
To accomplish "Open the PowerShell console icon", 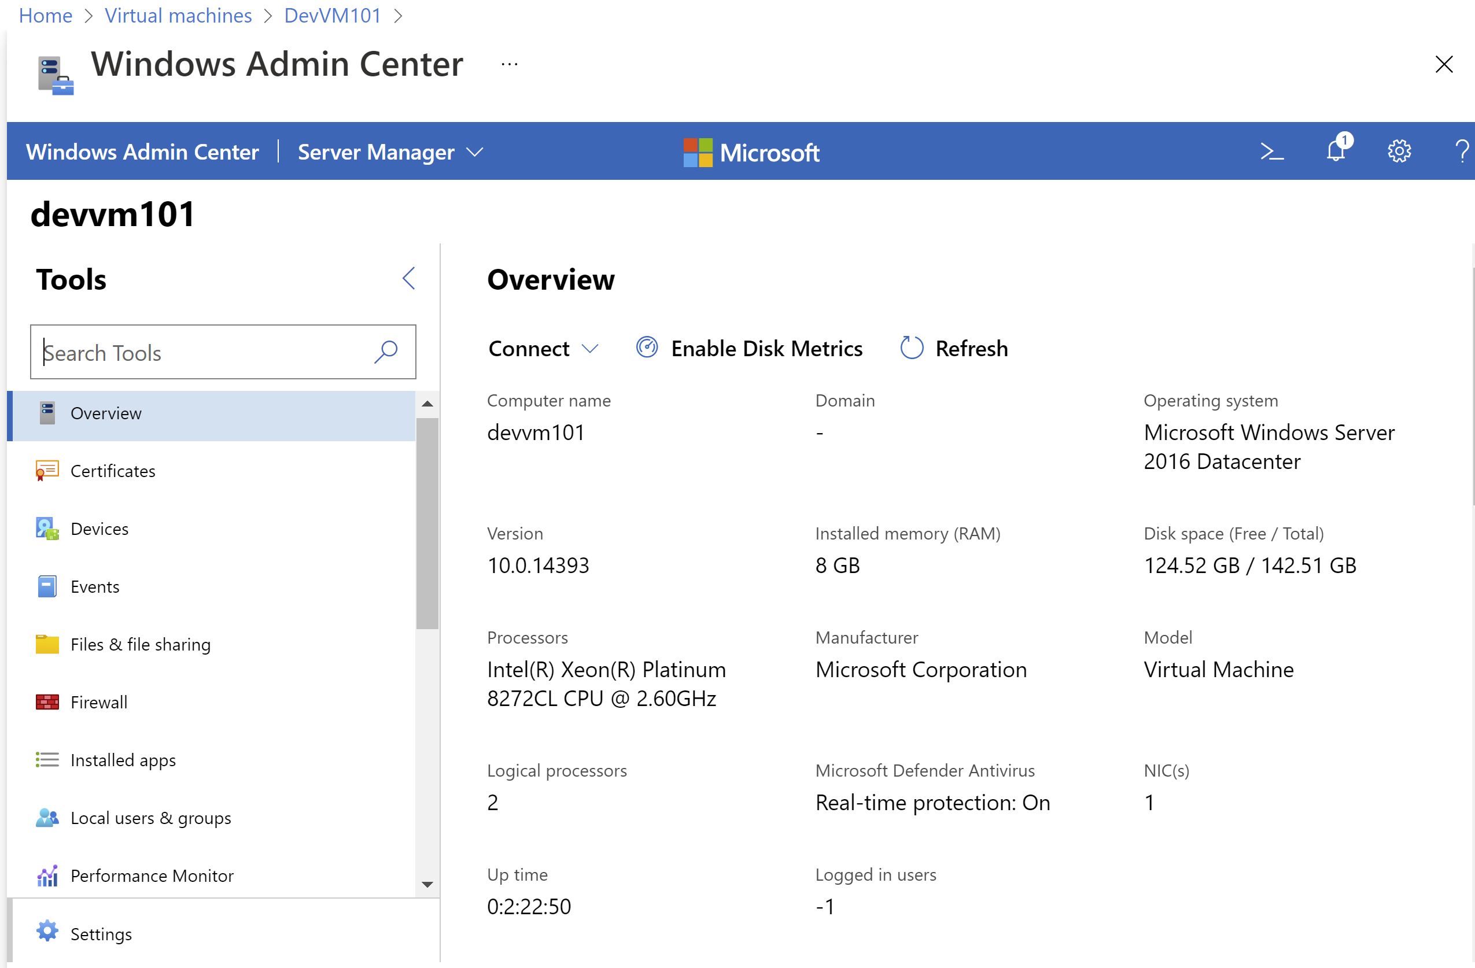I will pyautogui.click(x=1272, y=152).
